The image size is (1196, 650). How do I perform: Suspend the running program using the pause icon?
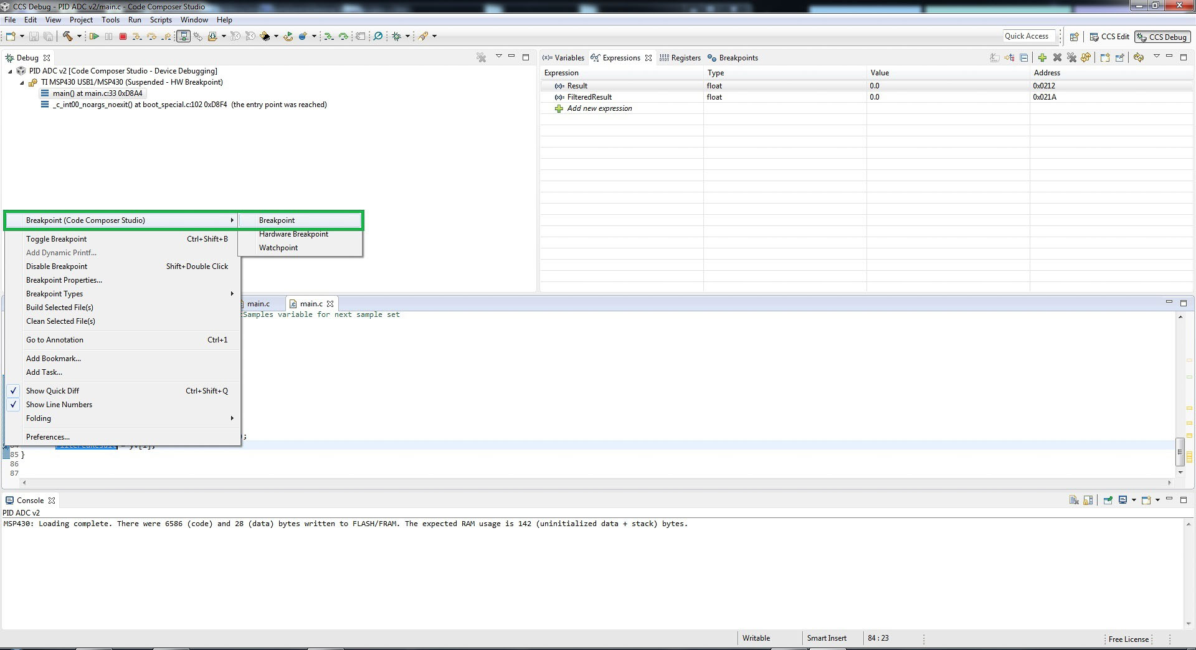[109, 36]
